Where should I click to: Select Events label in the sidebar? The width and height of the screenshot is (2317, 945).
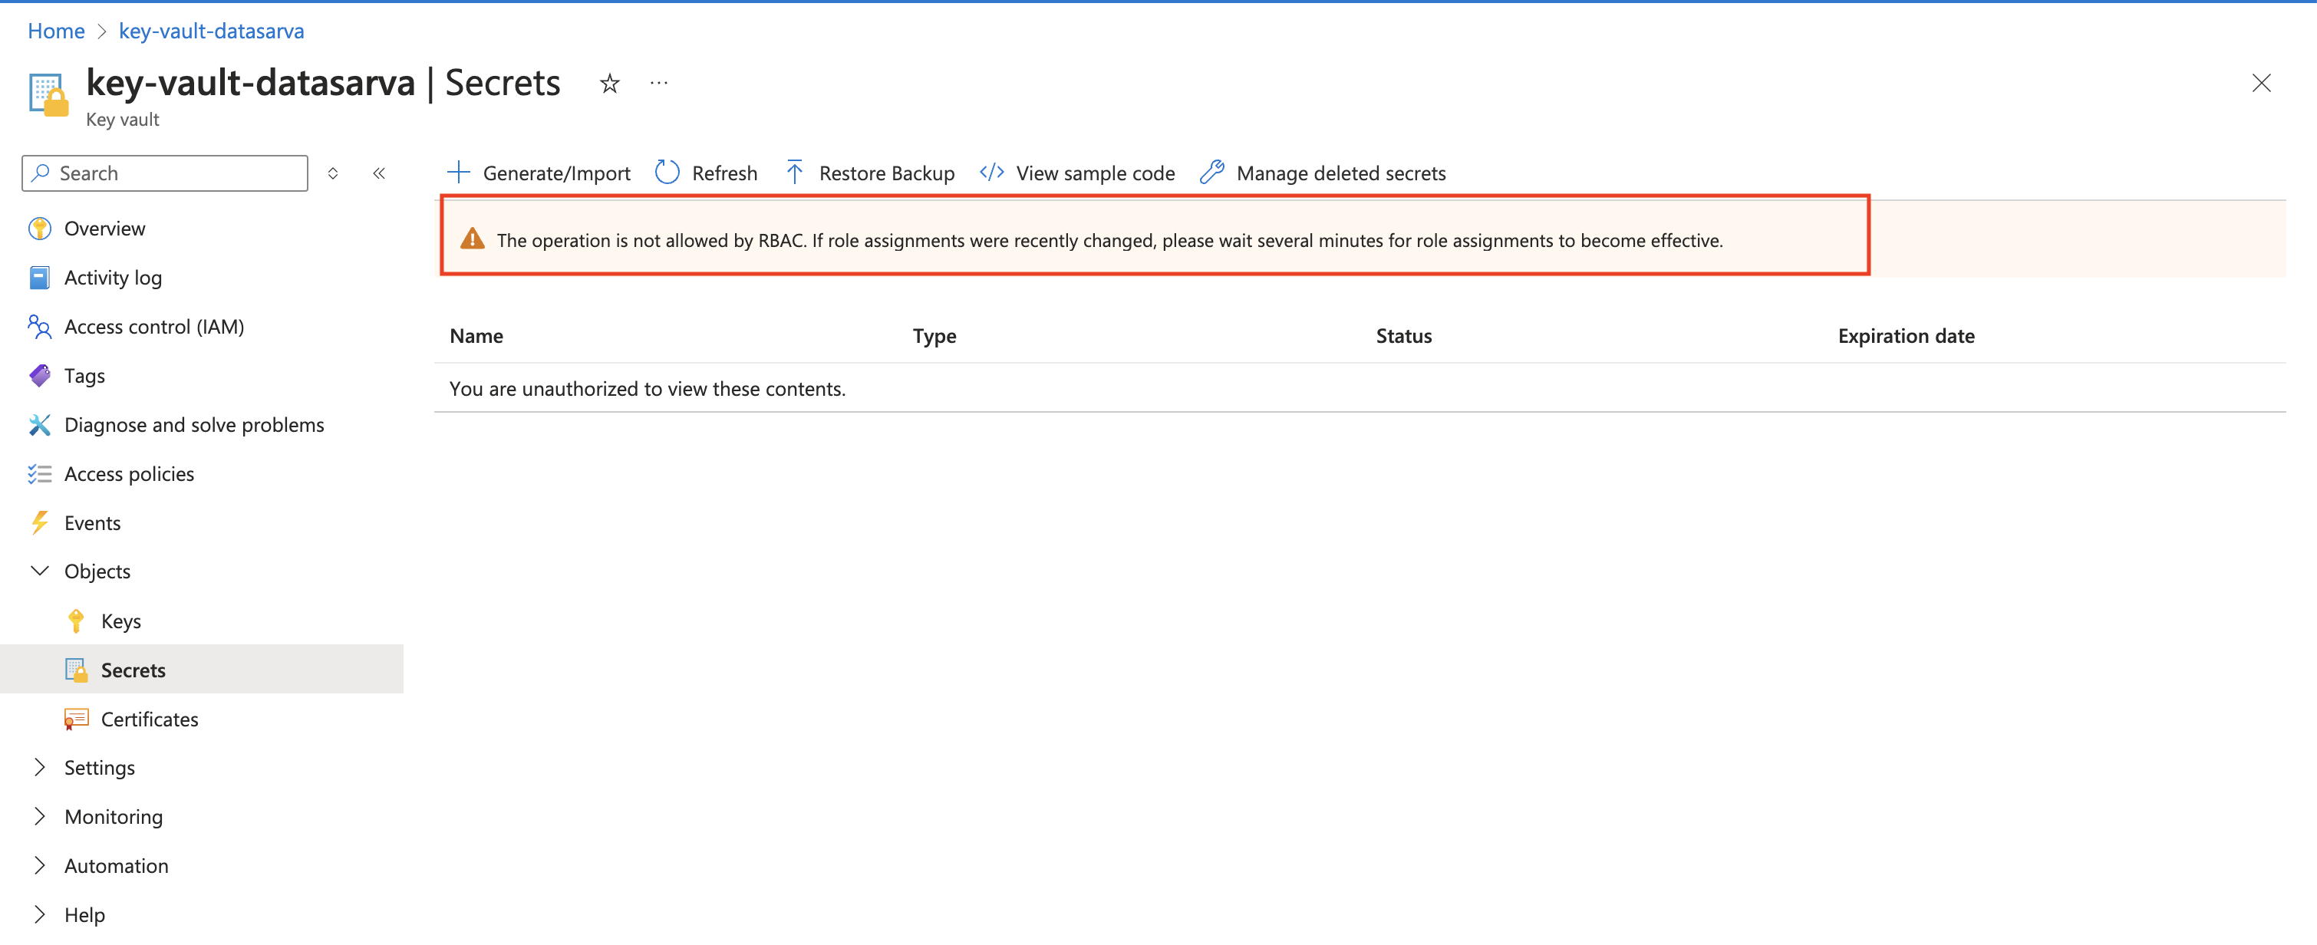tap(92, 522)
